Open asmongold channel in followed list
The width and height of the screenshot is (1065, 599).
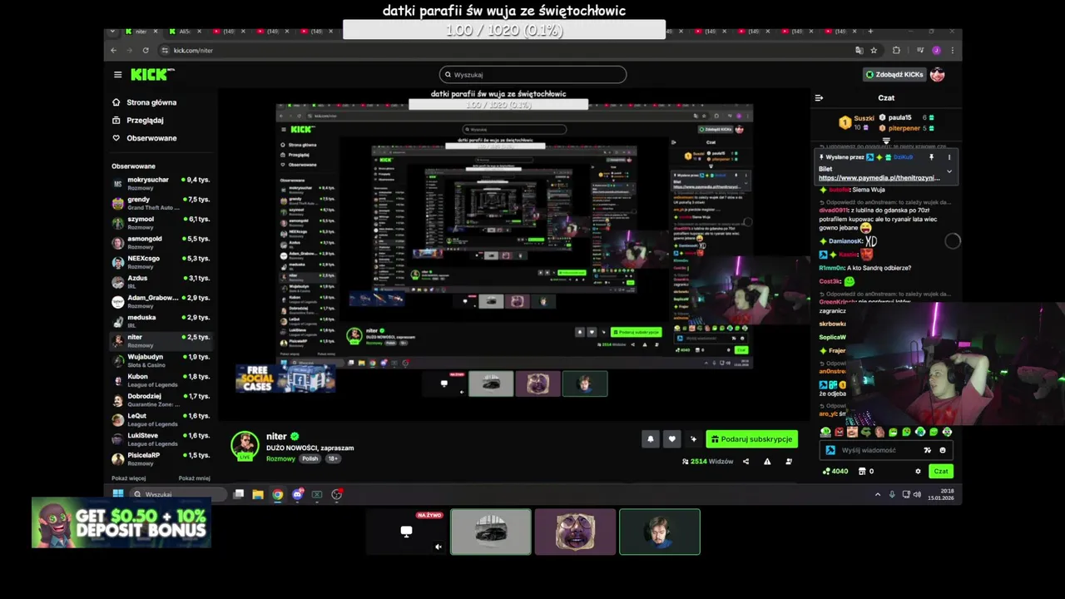click(161, 242)
